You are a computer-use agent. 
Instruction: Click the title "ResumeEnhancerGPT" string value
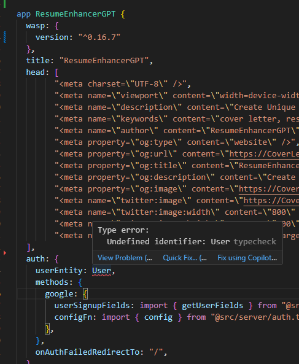point(104,61)
